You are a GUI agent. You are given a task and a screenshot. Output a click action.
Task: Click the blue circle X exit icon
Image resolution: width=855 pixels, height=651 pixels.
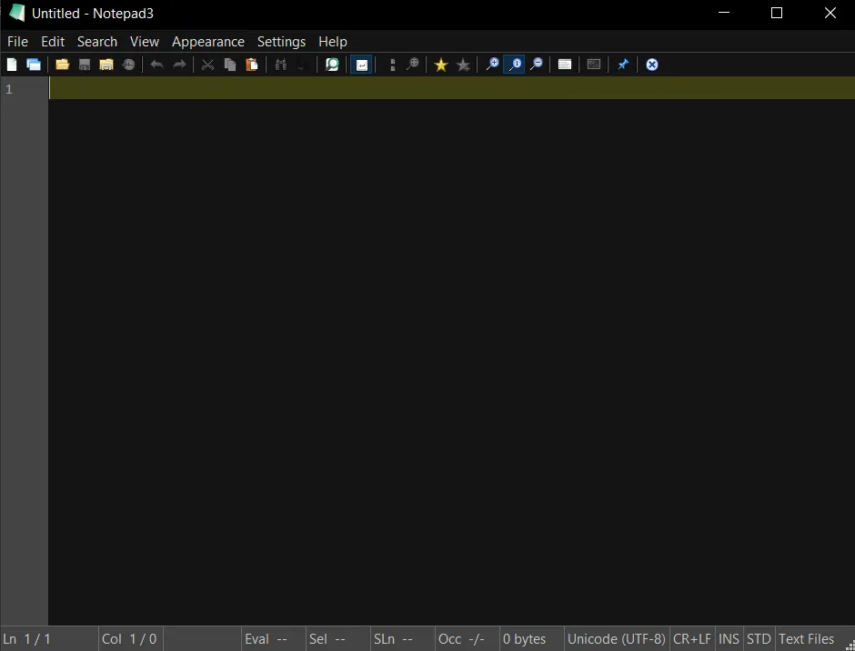(652, 65)
